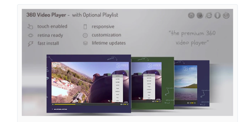Select auto quality in the green player

coord(149,98)
